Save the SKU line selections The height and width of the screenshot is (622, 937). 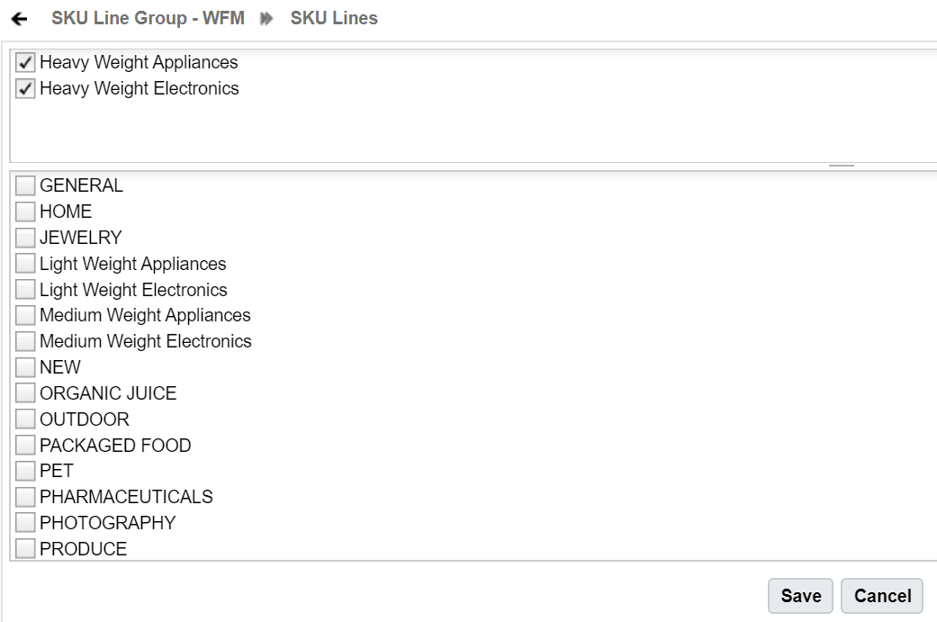799,595
